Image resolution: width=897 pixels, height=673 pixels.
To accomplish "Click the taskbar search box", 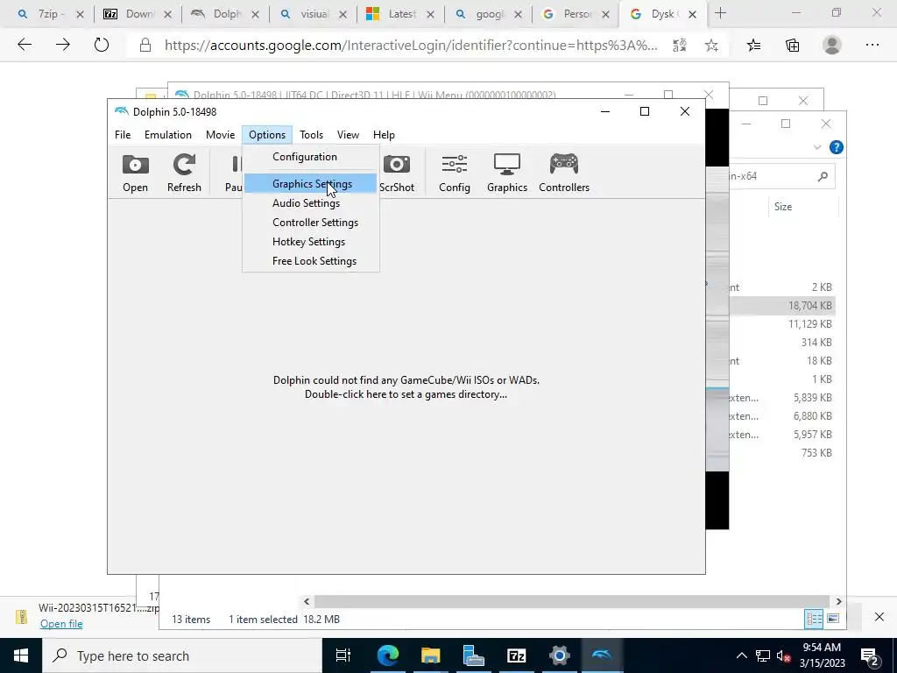I will [x=182, y=655].
